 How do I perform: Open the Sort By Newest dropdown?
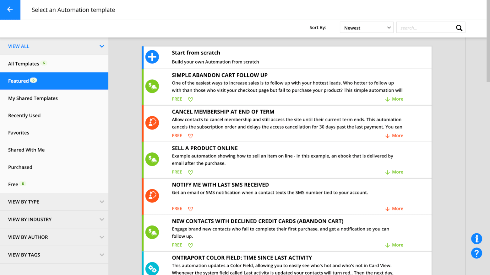366,28
